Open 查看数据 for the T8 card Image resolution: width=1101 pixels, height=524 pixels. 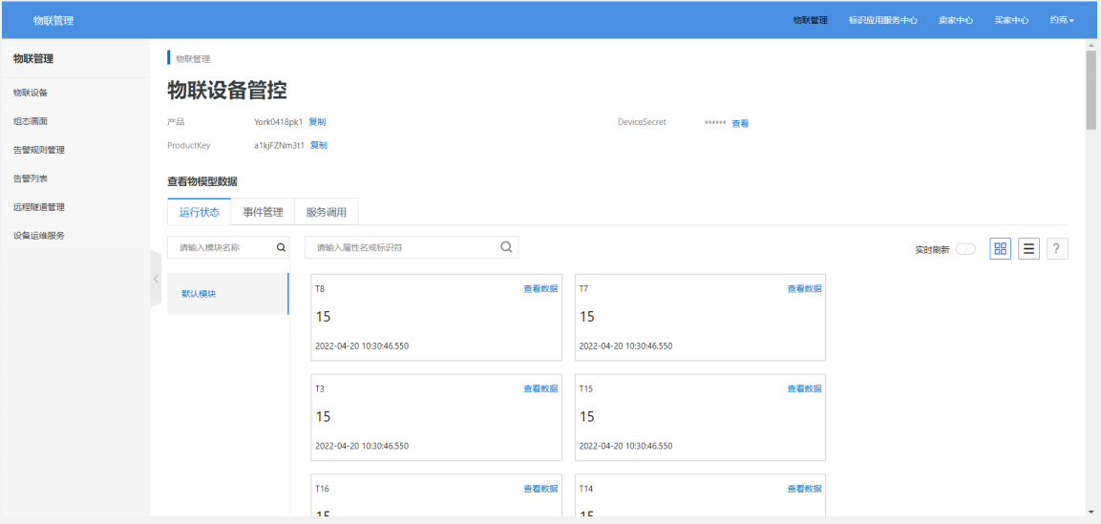tap(540, 288)
